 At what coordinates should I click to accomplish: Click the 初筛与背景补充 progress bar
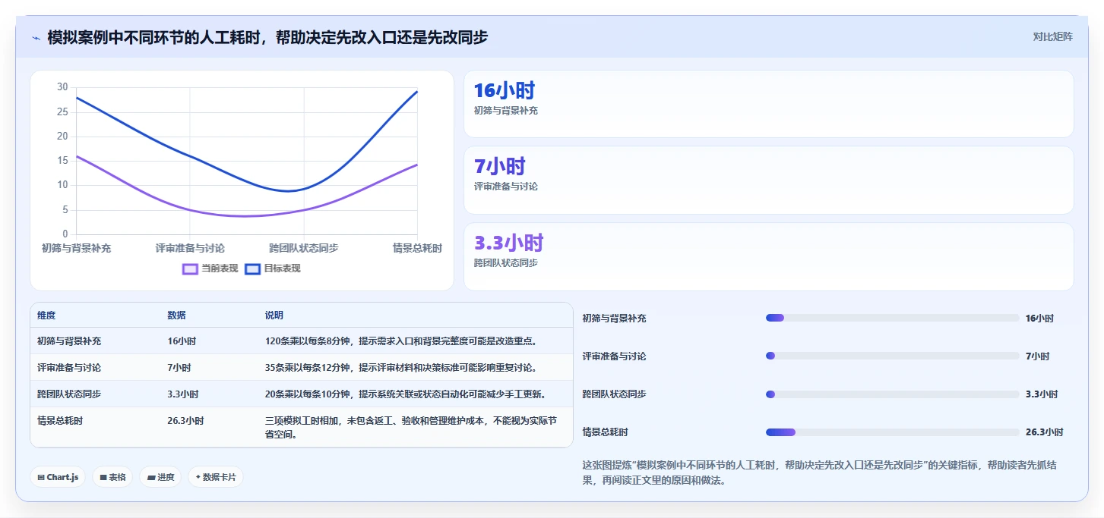pyautogui.click(x=892, y=319)
